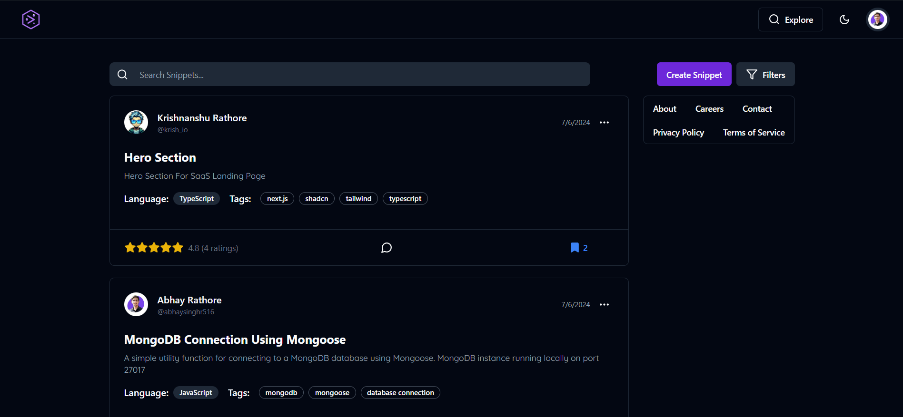The height and width of the screenshot is (417, 903).
Task: Select the next.js tag
Action: click(277, 199)
